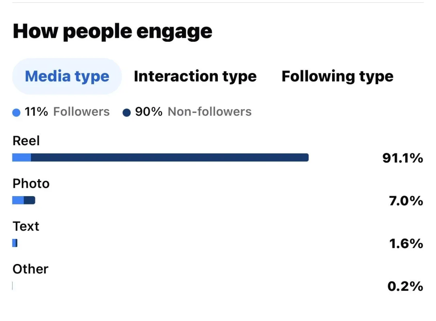The height and width of the screenshot is (321, 436).
Task: Open the Following type tab
Action: pyautogui.click(x=337, y=76)
